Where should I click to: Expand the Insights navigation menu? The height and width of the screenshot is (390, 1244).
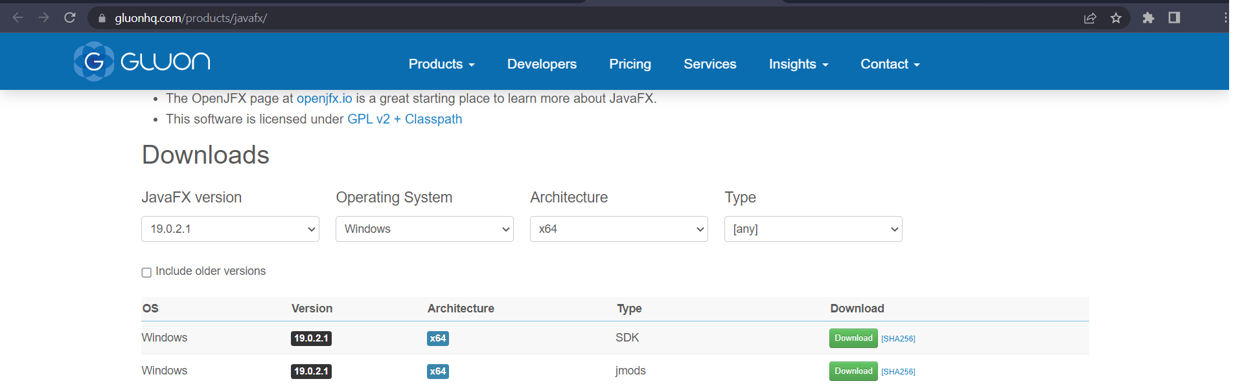coord(798,64)
